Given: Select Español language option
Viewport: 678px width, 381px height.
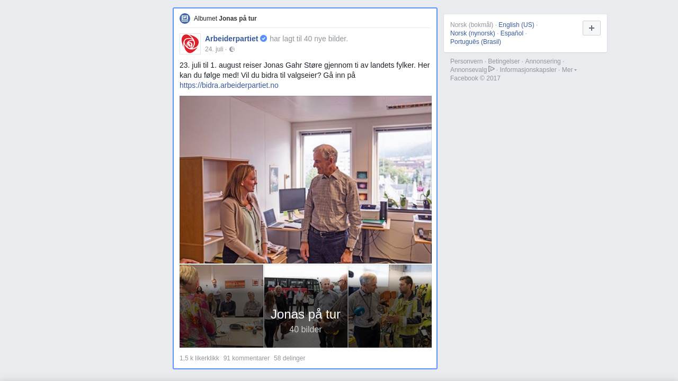Looking at the screenshot, I should 512,33.
